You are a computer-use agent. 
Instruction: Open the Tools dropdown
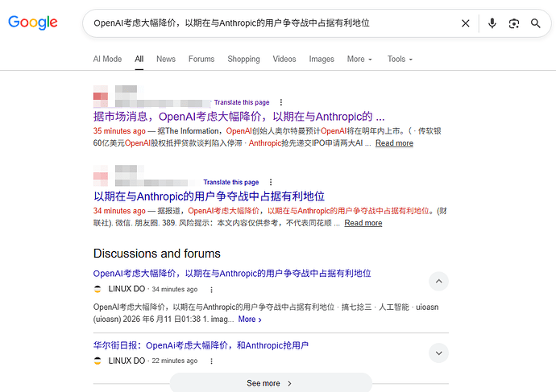(400, 59)
